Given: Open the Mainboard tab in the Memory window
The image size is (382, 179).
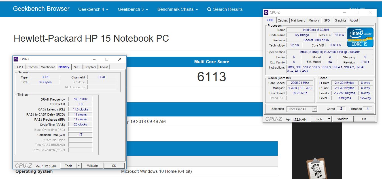Looking at the screenshot, I should (x=48, y=67).
